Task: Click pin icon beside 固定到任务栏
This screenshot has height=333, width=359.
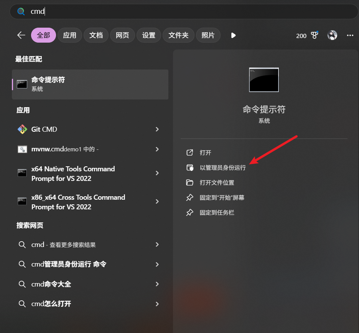Action: pos(189,213)
